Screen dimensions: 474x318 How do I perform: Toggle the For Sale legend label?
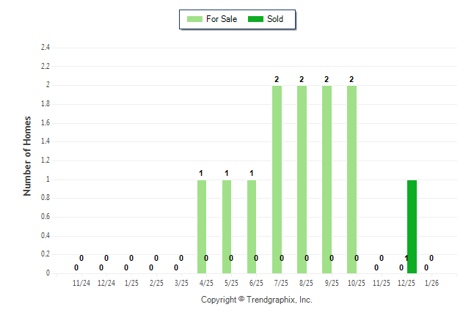click(x=222, y=19)
